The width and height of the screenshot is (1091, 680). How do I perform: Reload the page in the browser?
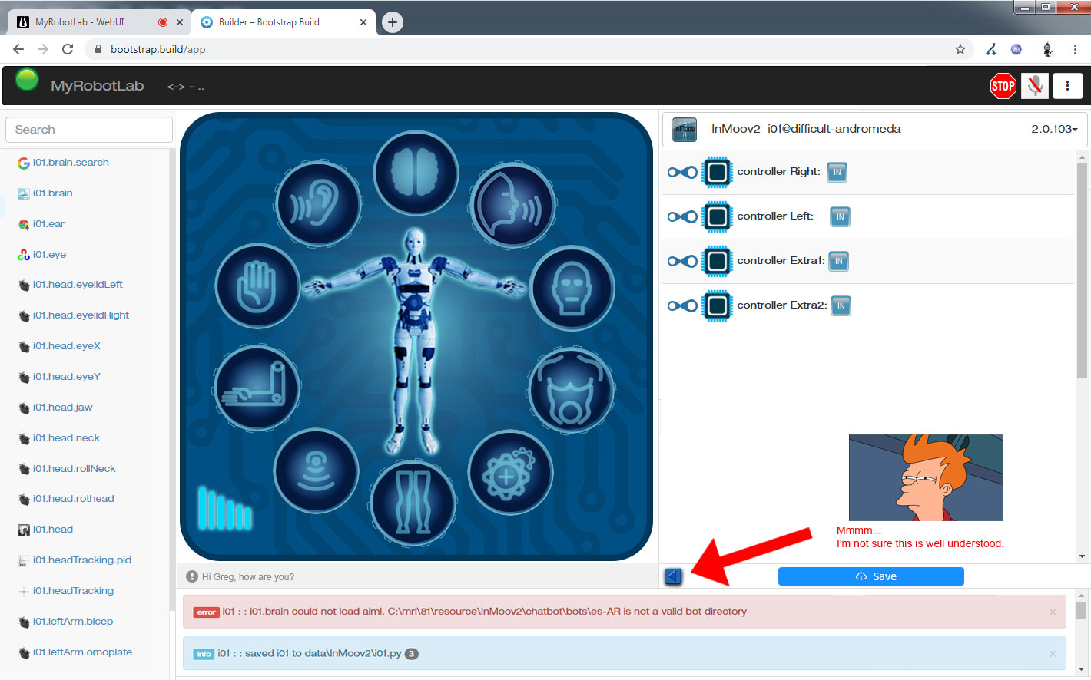pyautogui.click(x=68, y=49)
